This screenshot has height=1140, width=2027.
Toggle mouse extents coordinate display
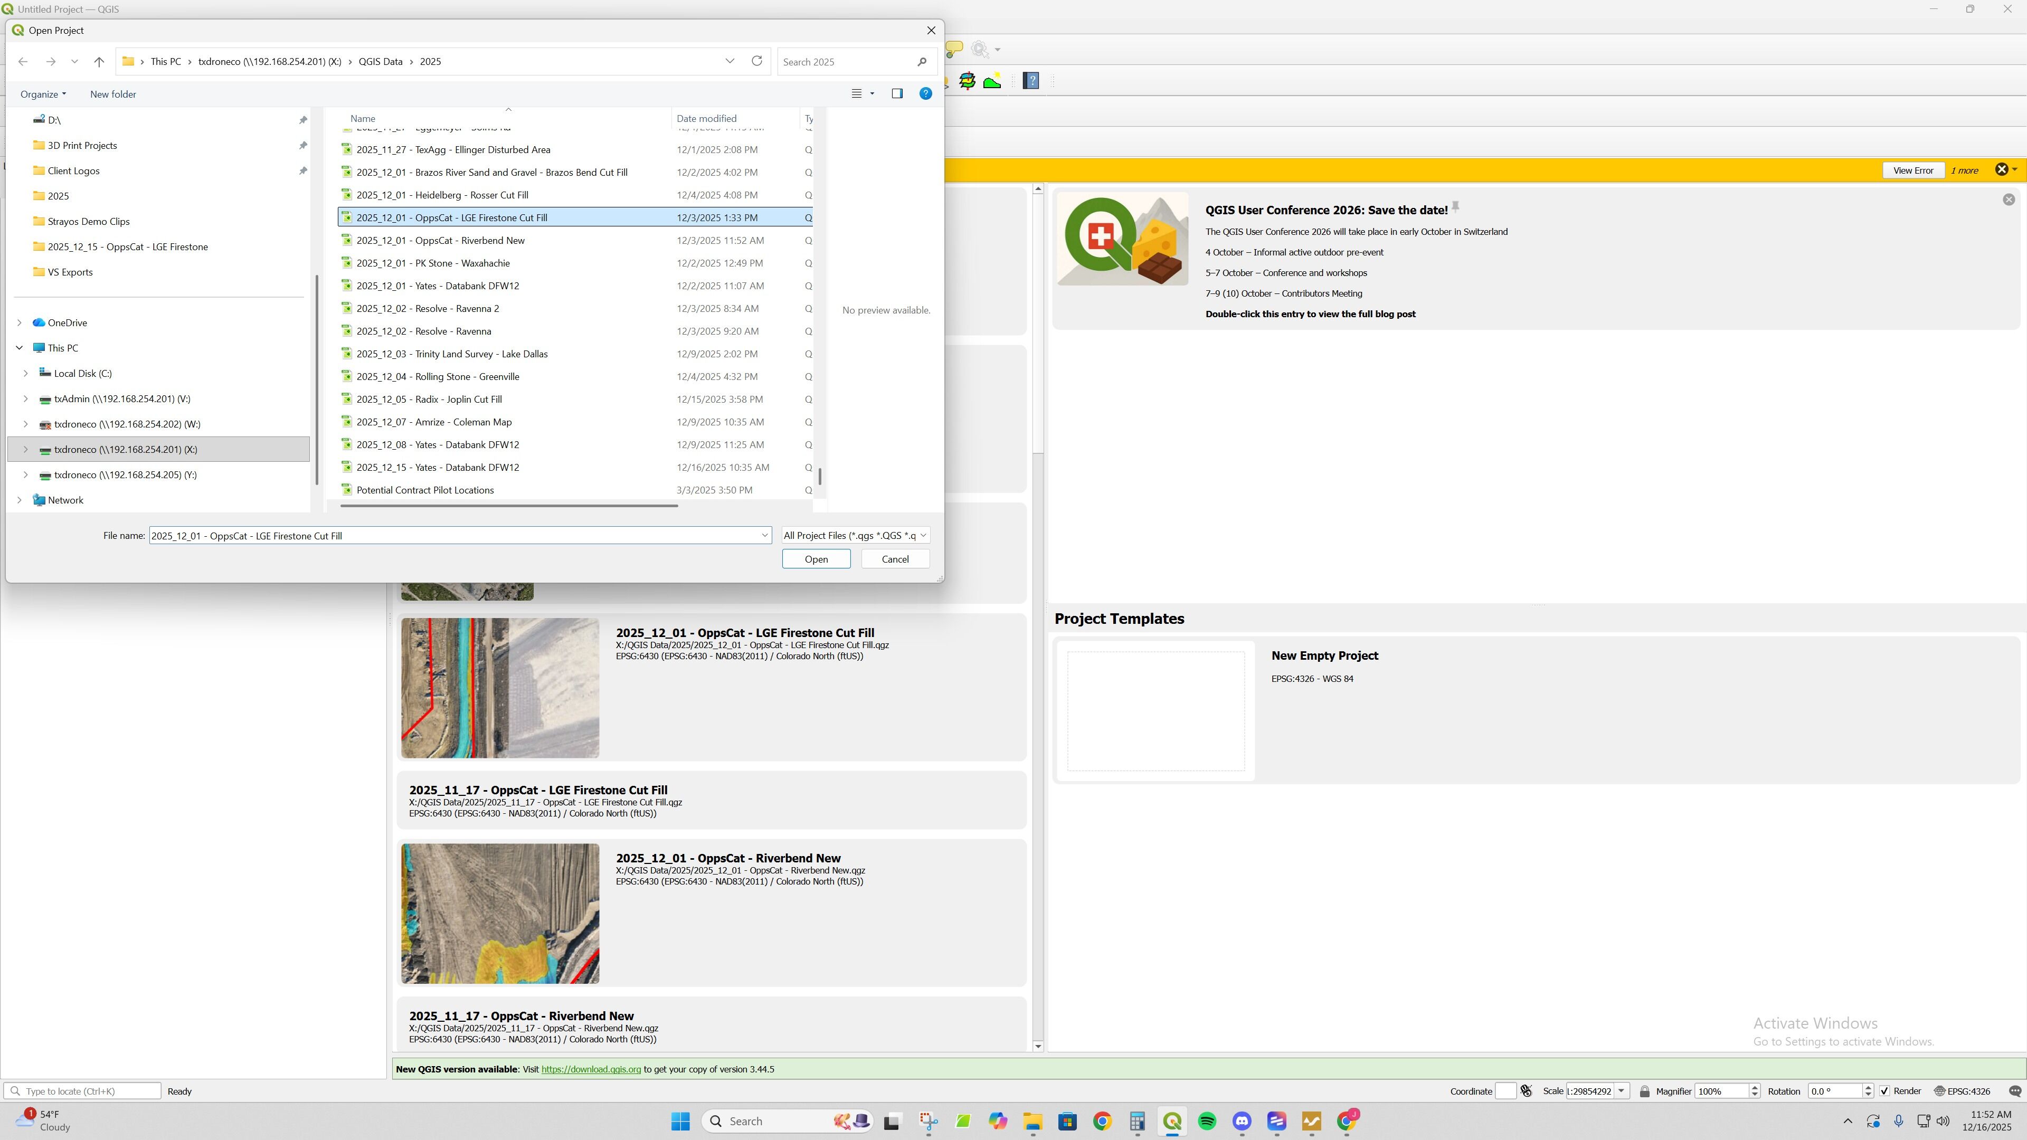click(1527, 1091)
